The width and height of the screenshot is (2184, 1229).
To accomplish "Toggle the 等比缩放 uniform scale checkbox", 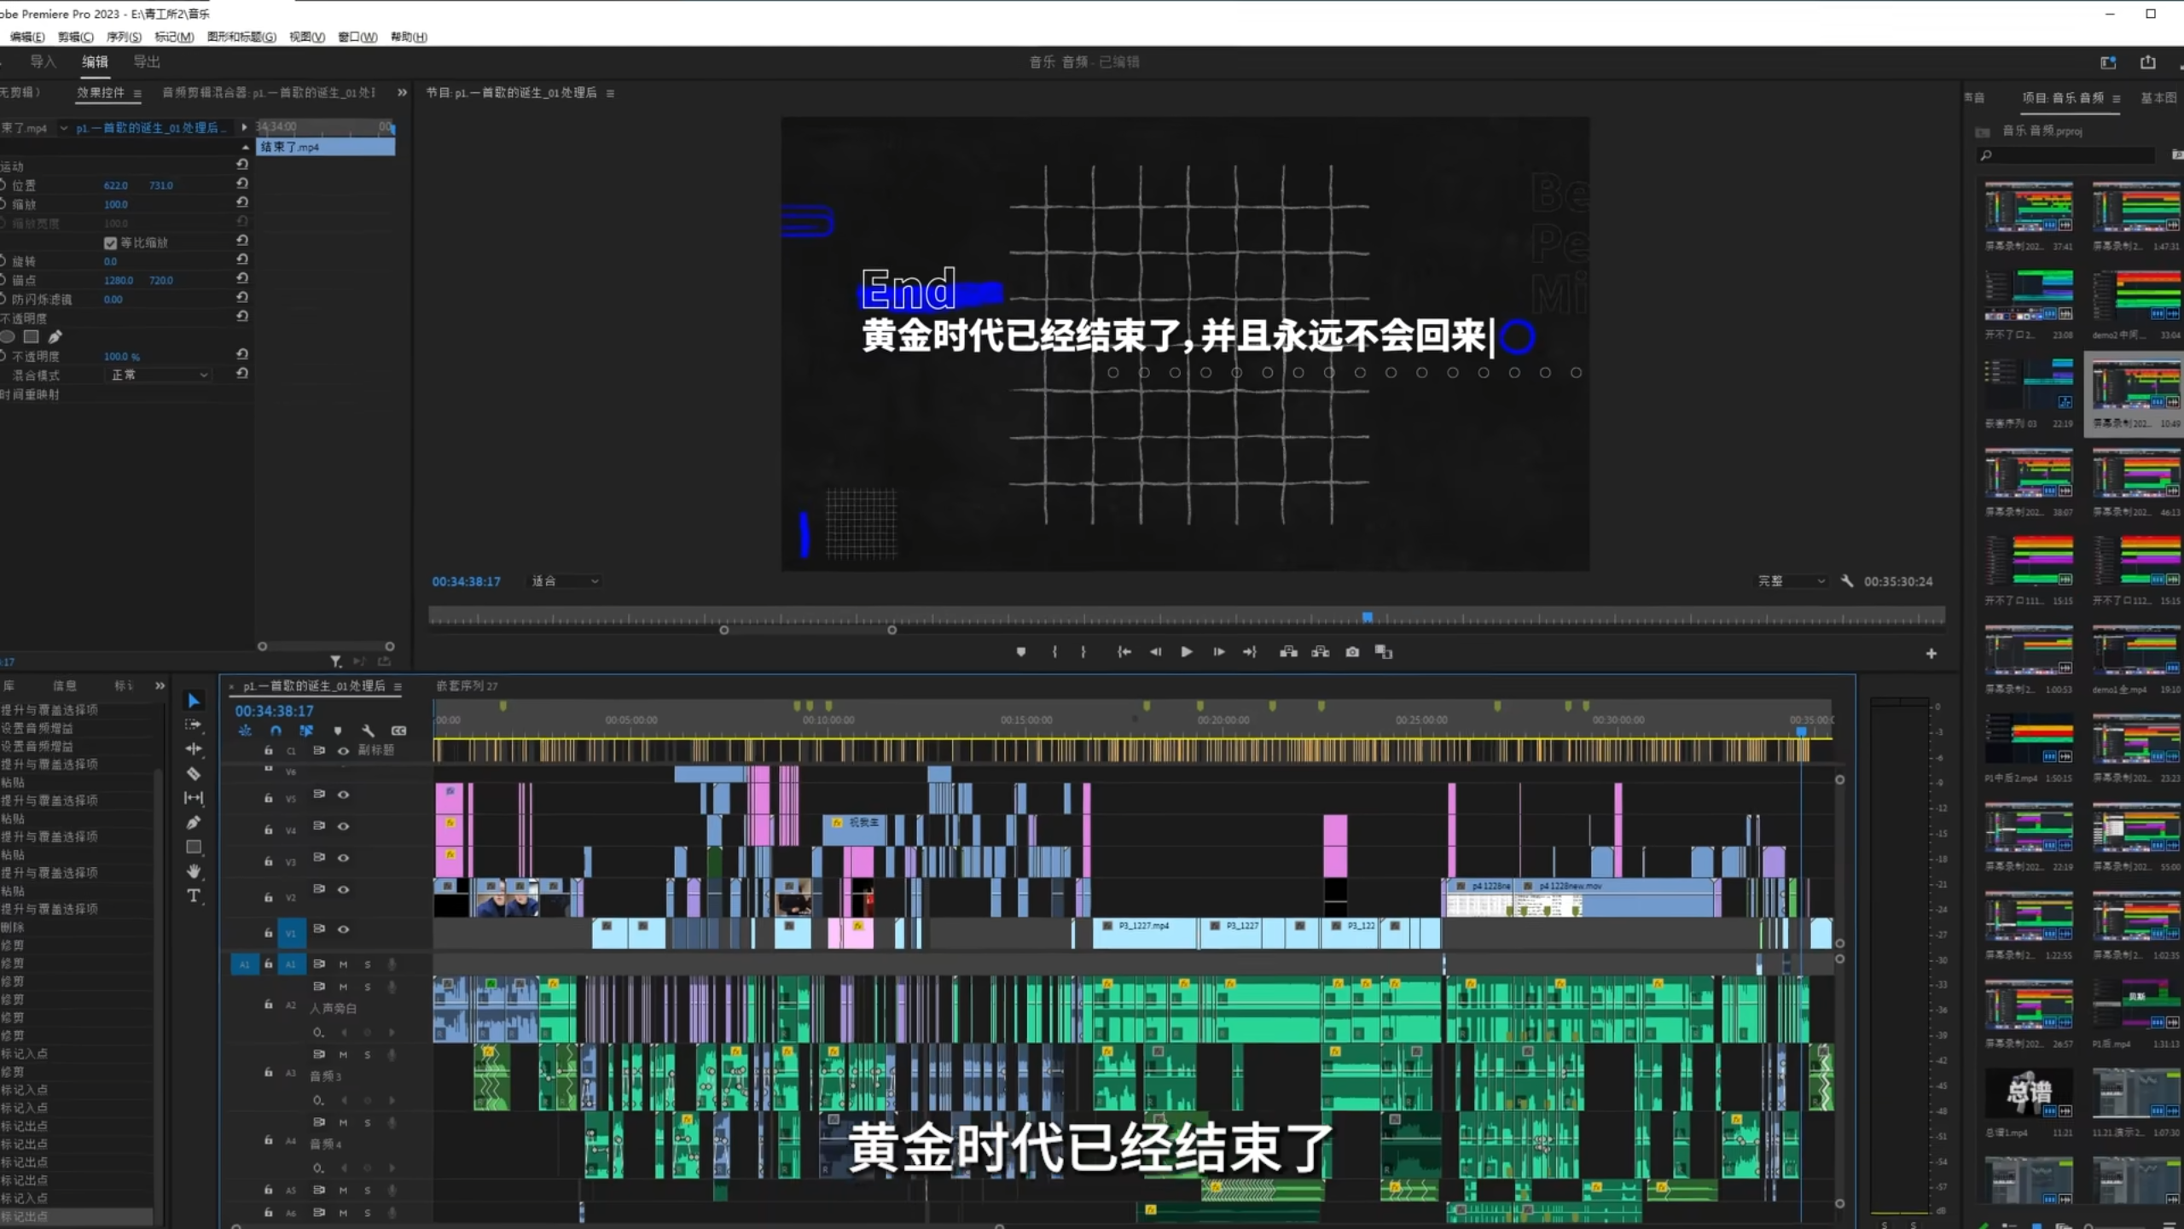I will pos(110,243).
